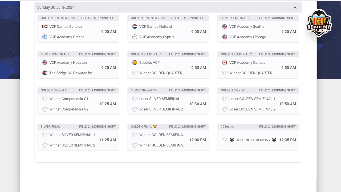
Task: Click the Canada flag beside VCF Academy Canada
Action: [225, 62]
